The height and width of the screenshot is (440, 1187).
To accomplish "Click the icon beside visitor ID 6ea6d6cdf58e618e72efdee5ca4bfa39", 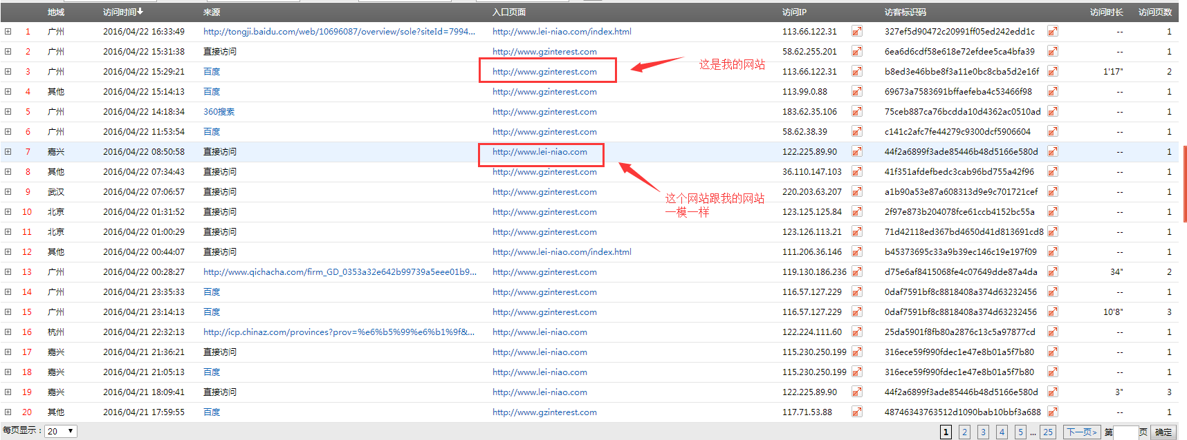I will [1052, 51].
